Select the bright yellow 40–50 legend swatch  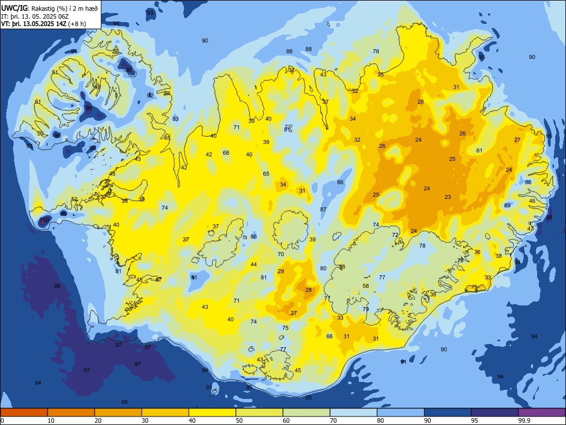(x=212, y=413)
